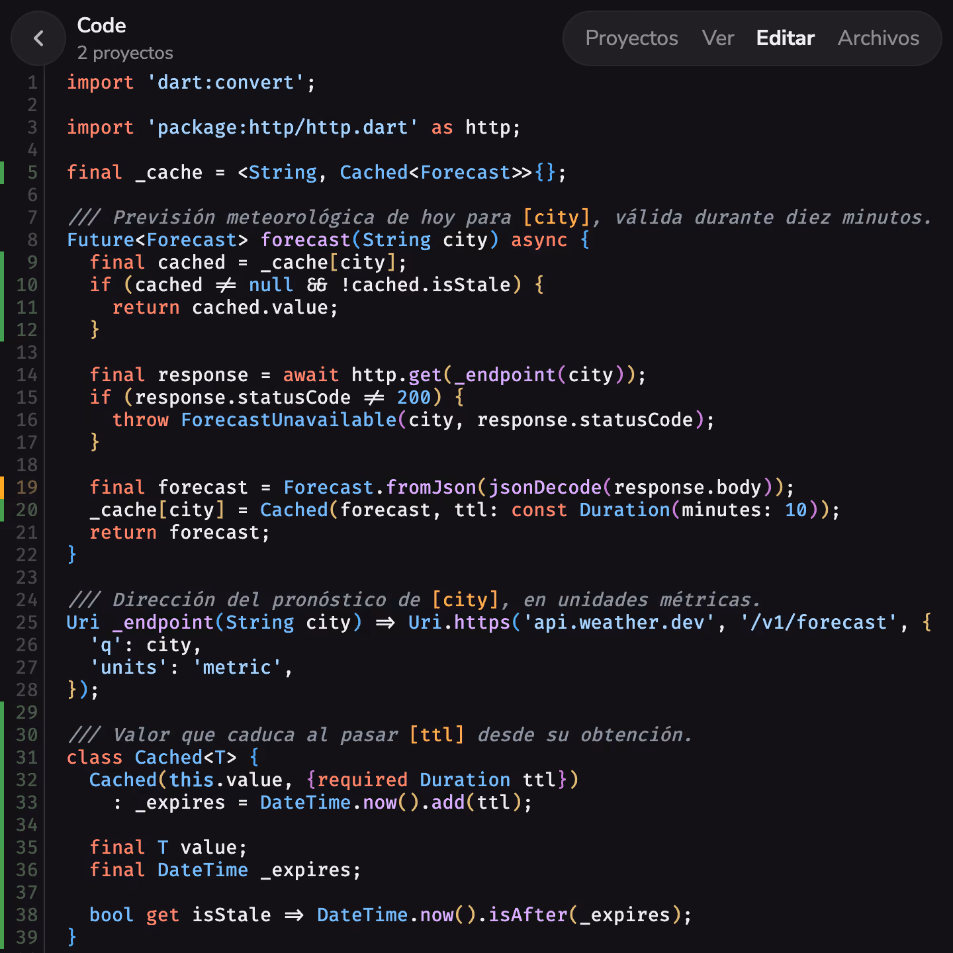The width and height of the screenshot is (953, 953).
Task: Click the class Cached<T> declaration
Action: [x=152, y=757]
